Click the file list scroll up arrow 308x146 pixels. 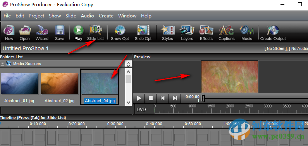click(x=128, y=71)
